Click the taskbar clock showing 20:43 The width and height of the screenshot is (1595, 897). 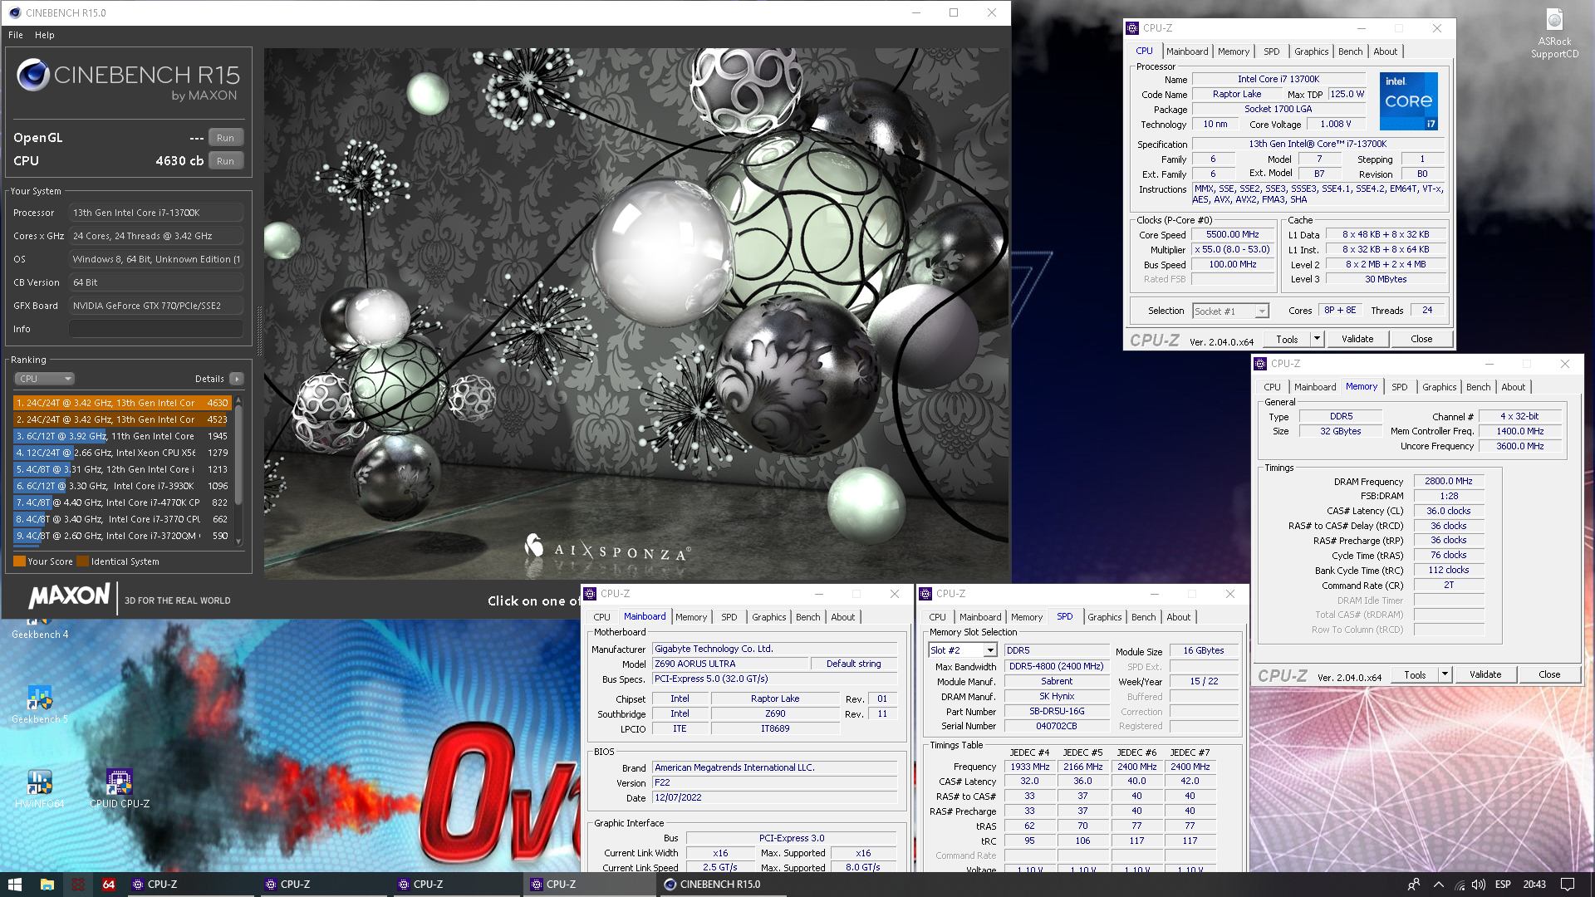[x=1534, y=885]
